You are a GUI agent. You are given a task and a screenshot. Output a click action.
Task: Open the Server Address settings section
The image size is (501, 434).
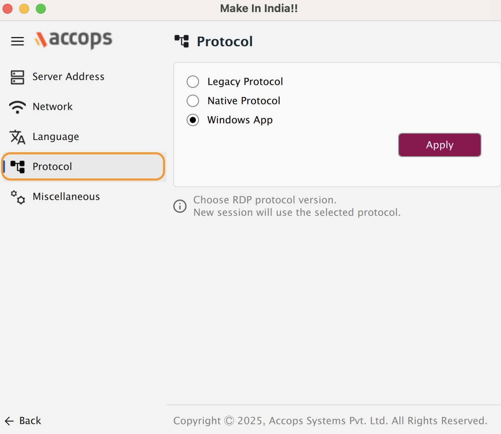tap(68, 77)
